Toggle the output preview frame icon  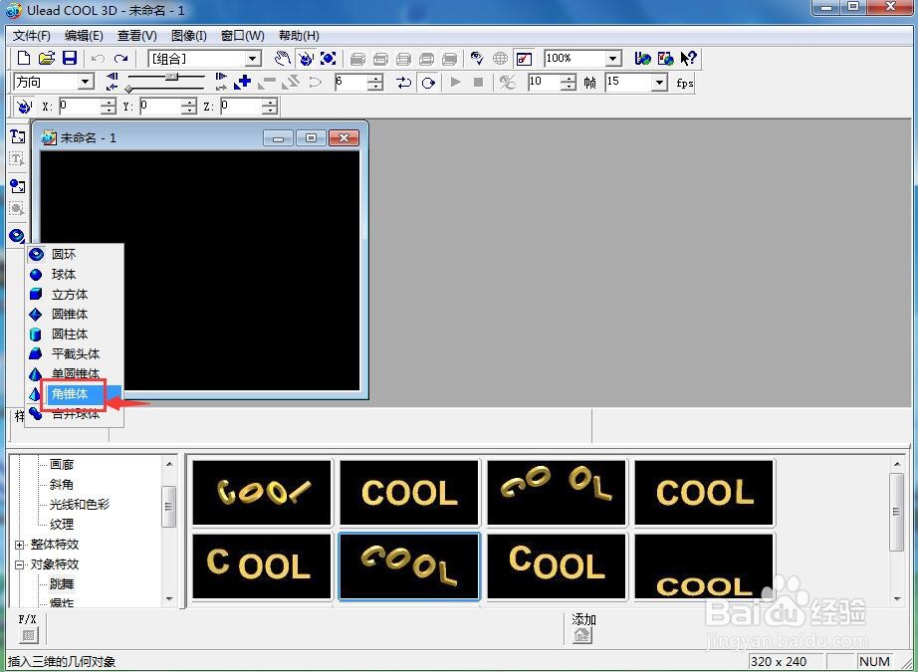(524, 58)
